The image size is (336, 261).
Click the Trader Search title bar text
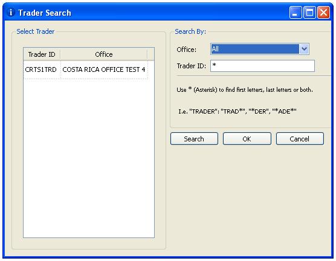pyautogui.click(x=45, y=13)
